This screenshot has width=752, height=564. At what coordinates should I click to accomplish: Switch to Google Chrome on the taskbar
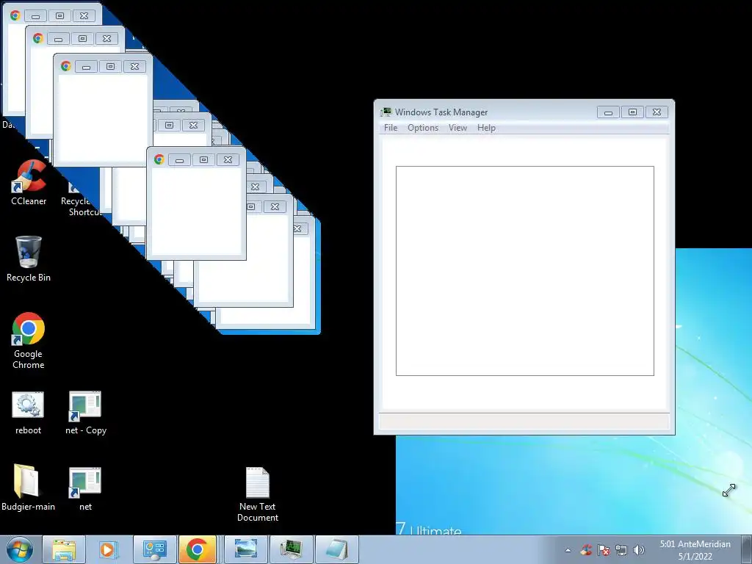pos(197,549)
